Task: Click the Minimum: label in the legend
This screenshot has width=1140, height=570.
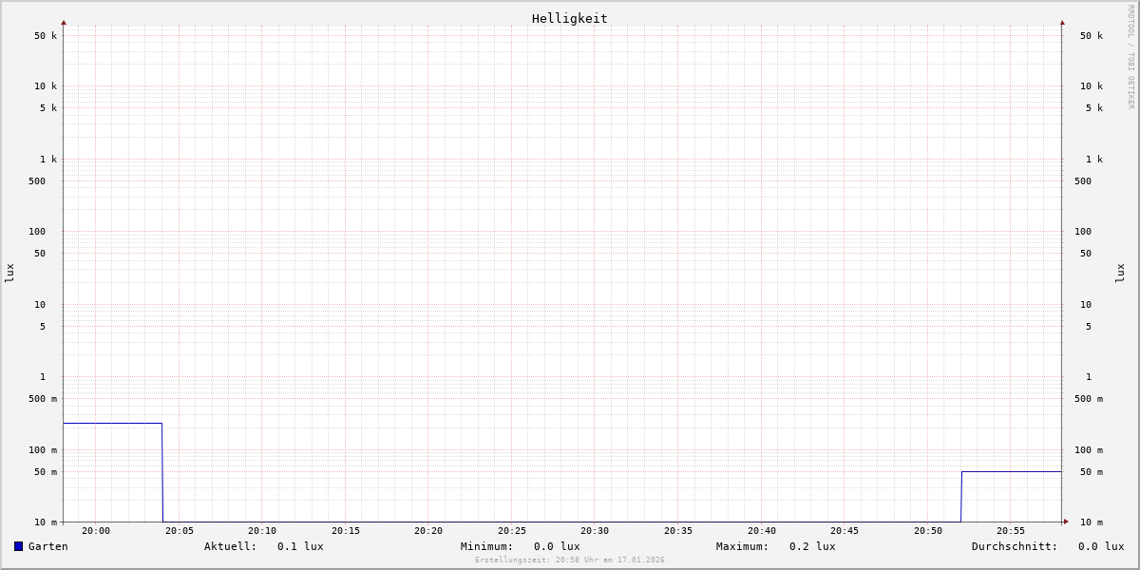Action: point(487,546)
